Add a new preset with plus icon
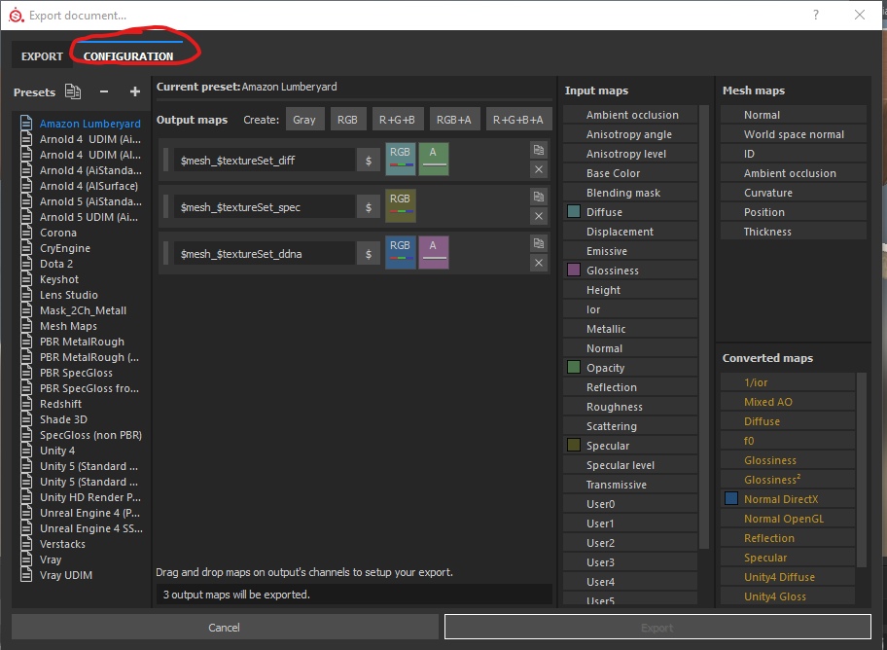 tap(134, 91)
